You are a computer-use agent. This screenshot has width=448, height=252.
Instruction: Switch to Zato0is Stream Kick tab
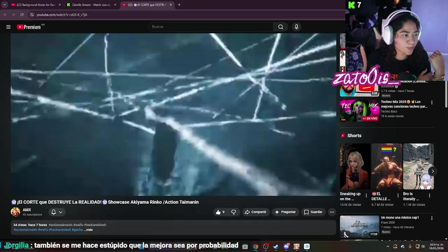[x=91, y=5]
